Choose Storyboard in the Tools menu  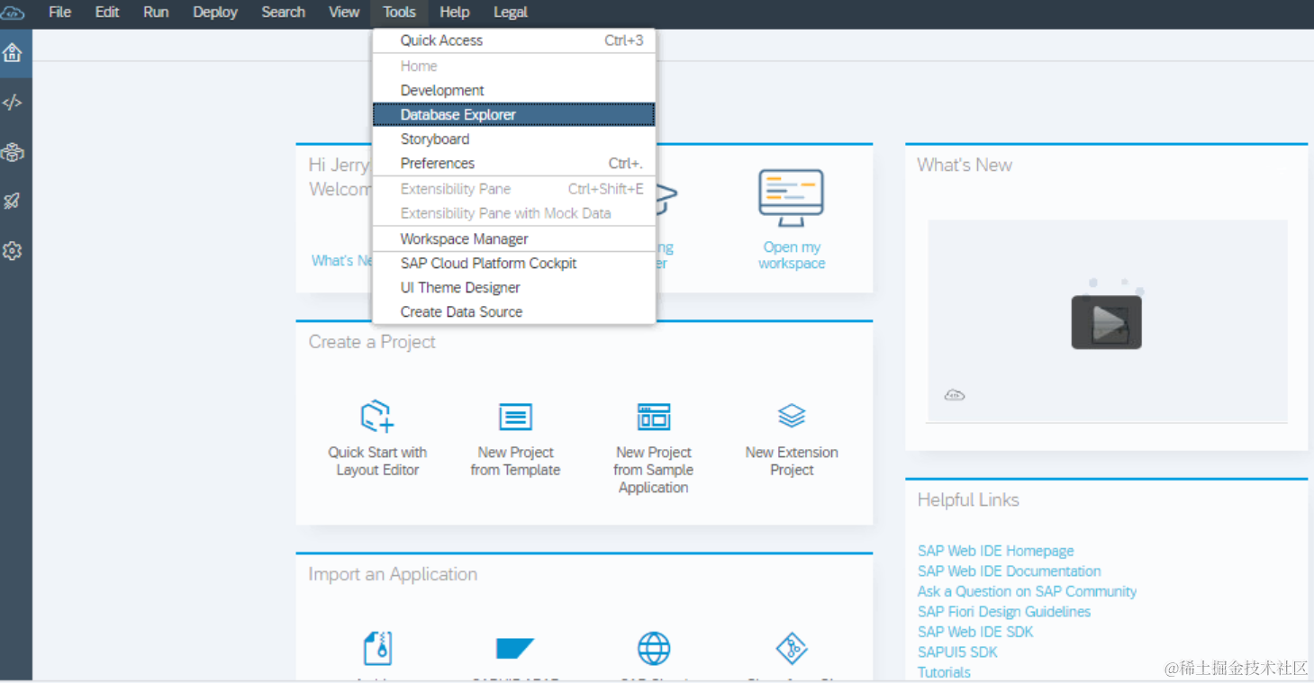click(x=513, y=139)
